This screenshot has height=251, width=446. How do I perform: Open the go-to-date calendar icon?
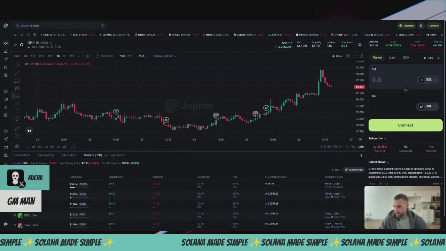click(x=73, y=147)
